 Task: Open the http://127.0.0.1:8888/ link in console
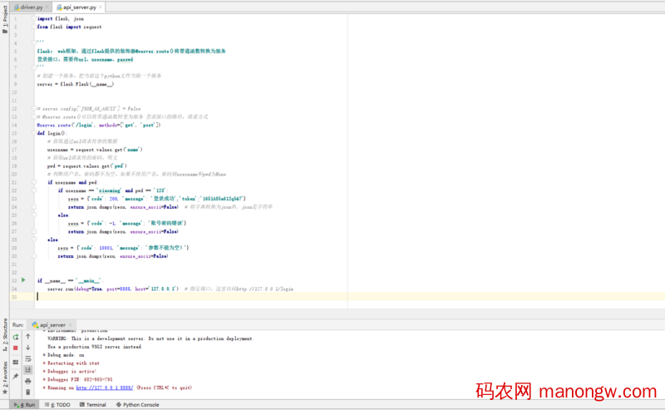click(105, 388)
